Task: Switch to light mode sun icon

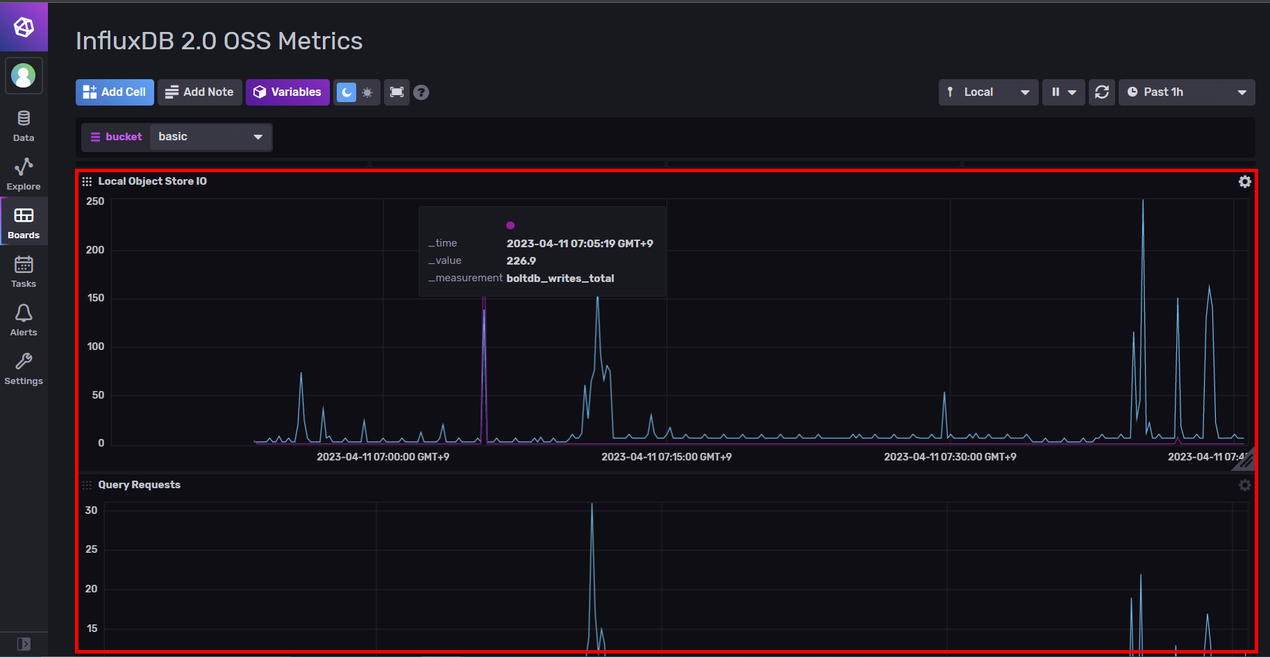Action: 367,92
